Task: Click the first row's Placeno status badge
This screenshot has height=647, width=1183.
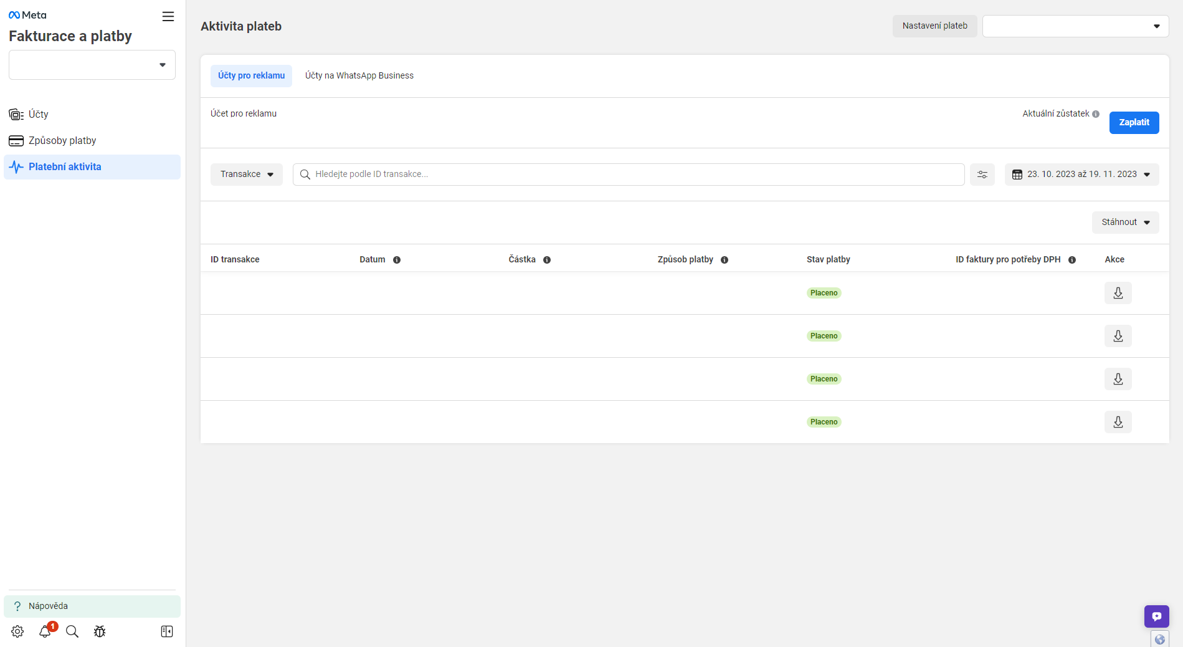Action: (824, 293)
